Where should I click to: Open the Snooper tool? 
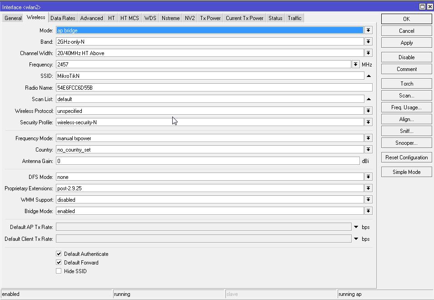(406, 142)
